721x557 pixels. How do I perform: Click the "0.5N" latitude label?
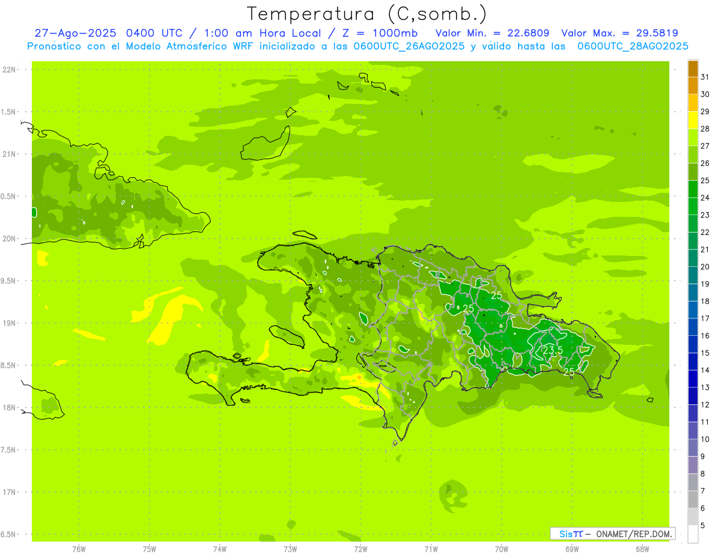click(8, 196)
